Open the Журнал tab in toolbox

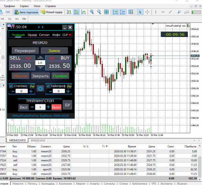point(182,183)
